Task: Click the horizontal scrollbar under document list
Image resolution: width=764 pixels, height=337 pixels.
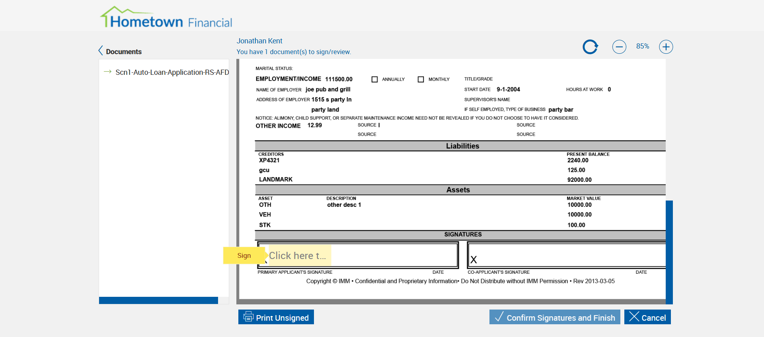Action: (158, 300)
